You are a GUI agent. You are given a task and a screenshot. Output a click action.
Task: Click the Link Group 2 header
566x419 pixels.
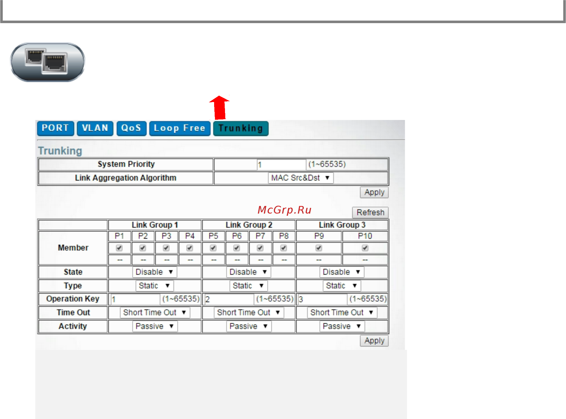[249, 225]
